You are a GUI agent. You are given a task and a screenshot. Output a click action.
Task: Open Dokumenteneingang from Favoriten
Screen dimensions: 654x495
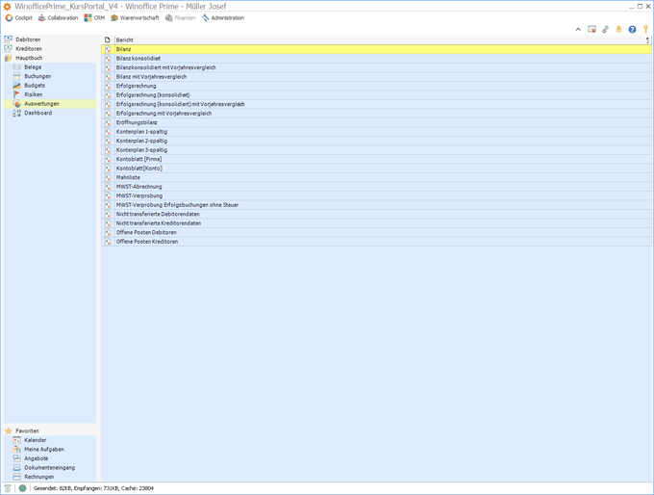tap(49, 468)
